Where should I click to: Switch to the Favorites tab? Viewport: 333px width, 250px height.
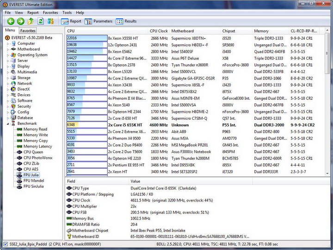tap(28, 30)
